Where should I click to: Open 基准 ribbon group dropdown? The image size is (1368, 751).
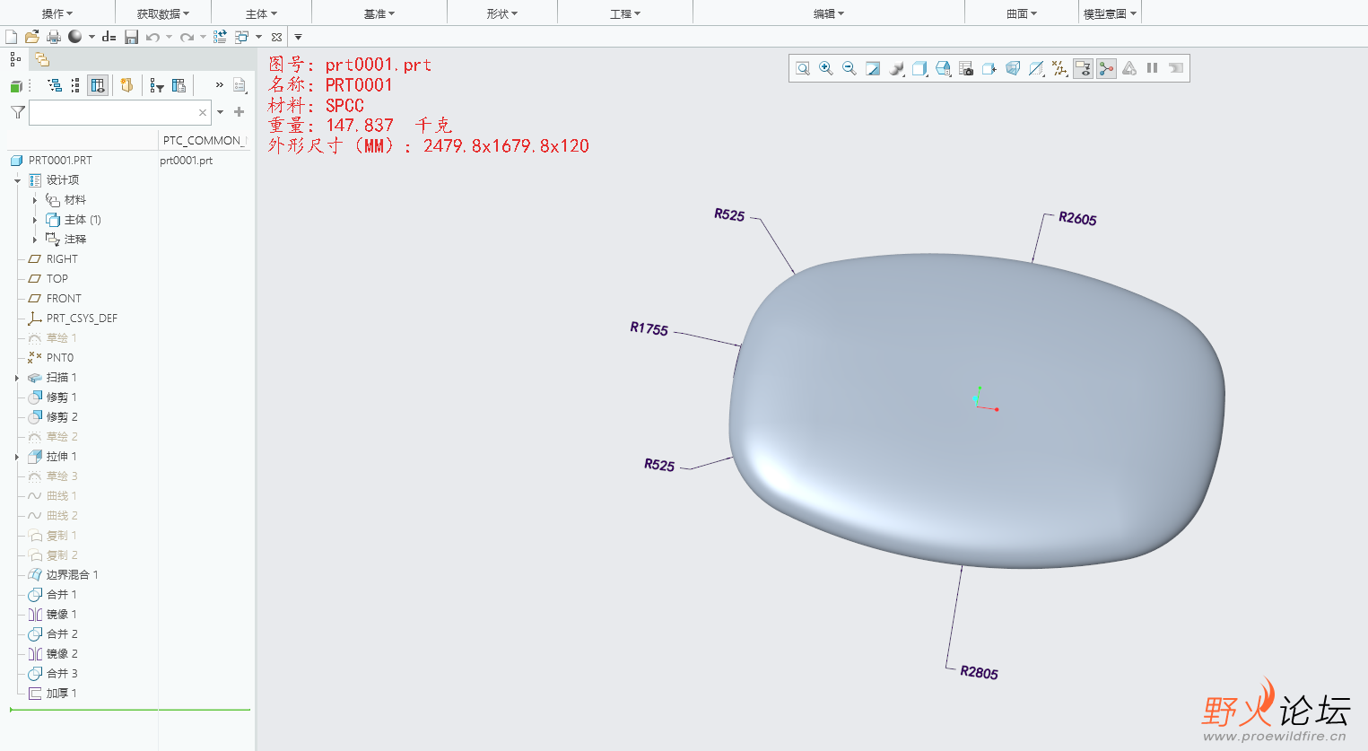(x=379, y=13)
